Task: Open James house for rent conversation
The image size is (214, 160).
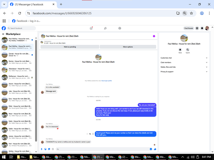Action: coord(17,137)
